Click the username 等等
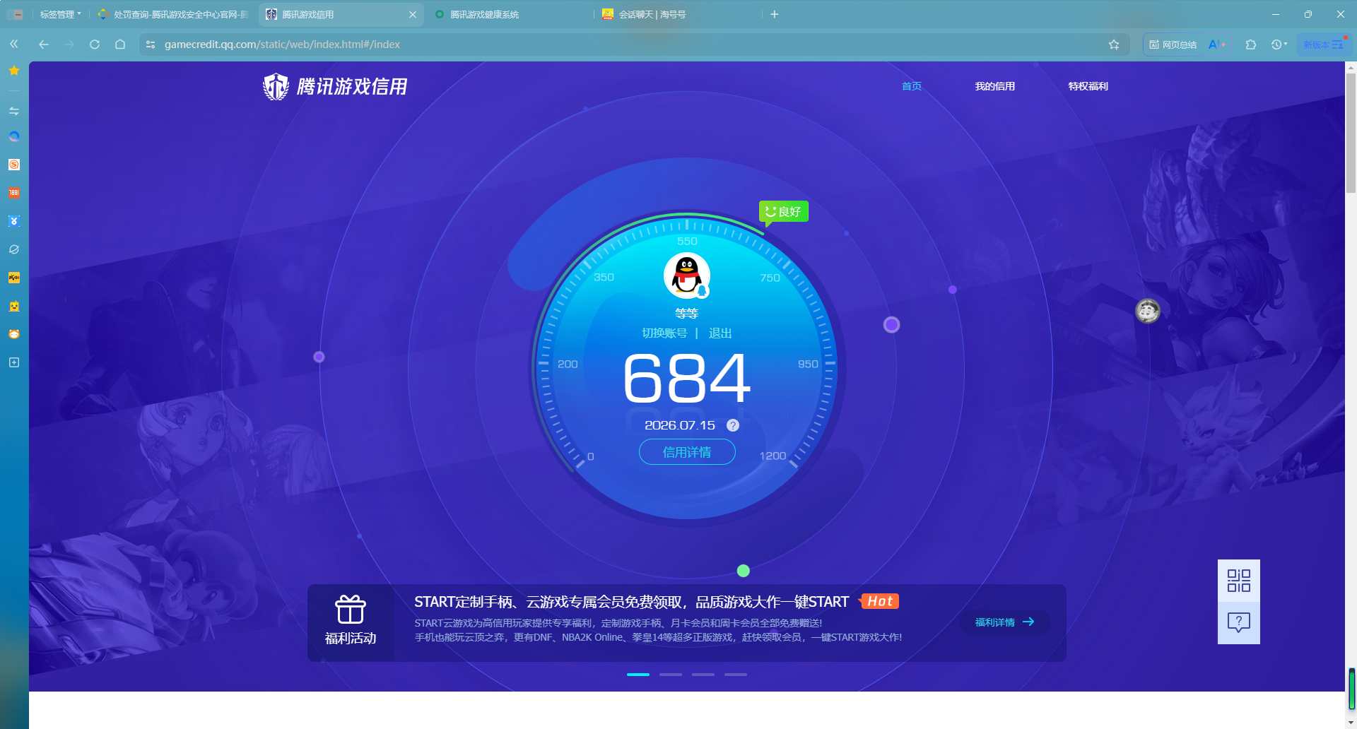1357x729 pixels. point(687,313)
